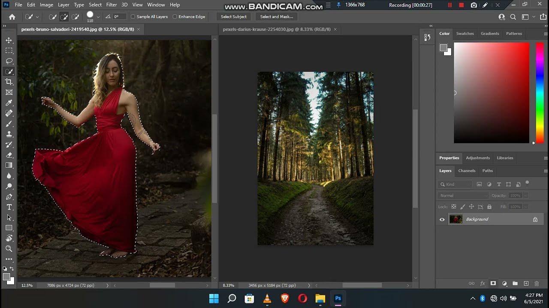Switch to the Channels tab
This screenshot has width=549, height=308.
tap(467, 171)
